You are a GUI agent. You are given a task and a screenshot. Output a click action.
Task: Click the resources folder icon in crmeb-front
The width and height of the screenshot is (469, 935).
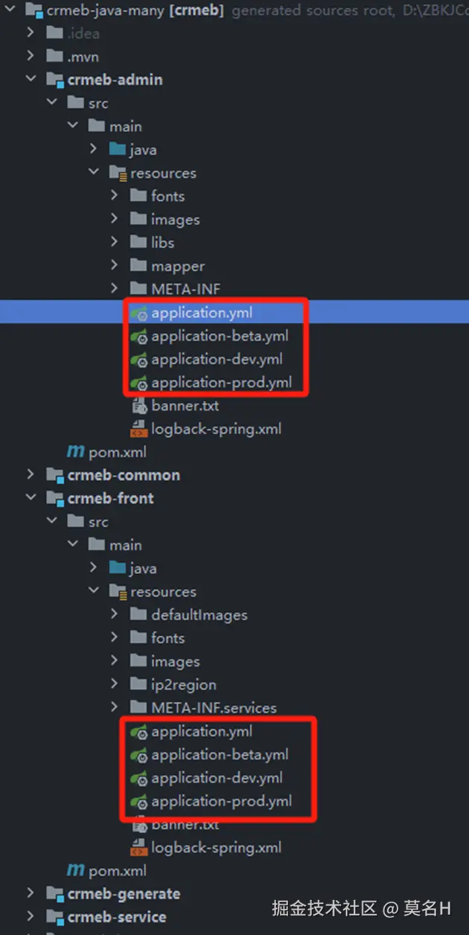(x=118, y=592)
